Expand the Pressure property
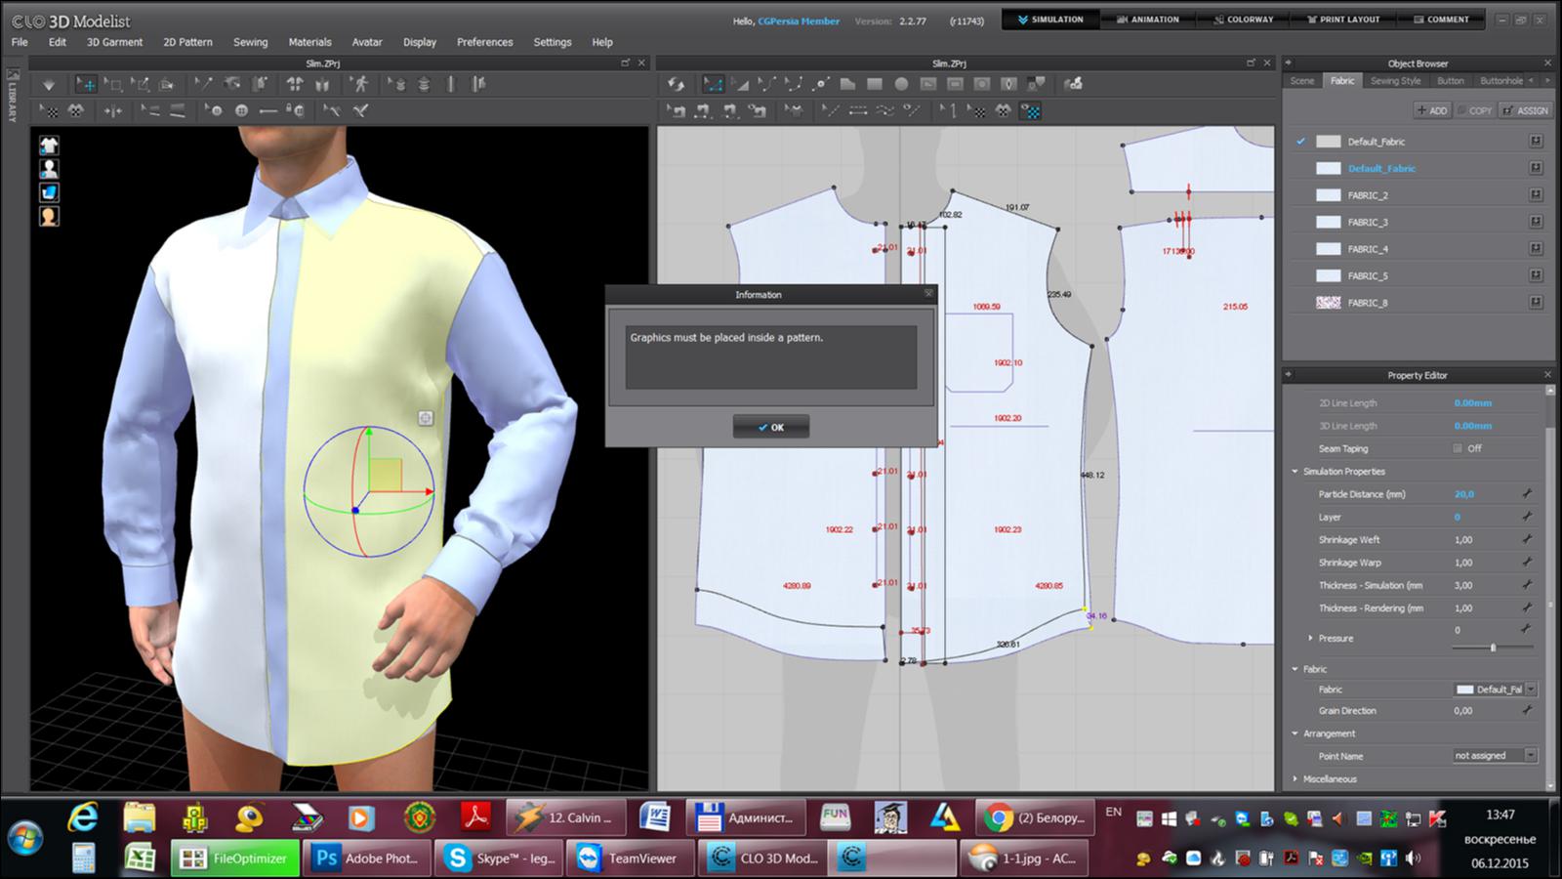The width and height of the screenshot is (1562, 879). pos(1310,638)
